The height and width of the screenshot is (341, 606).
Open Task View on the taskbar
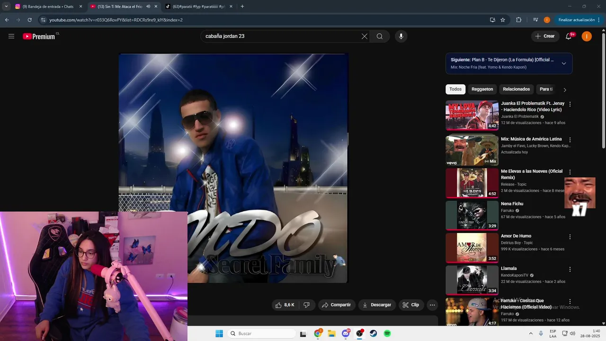coord(303,333)
